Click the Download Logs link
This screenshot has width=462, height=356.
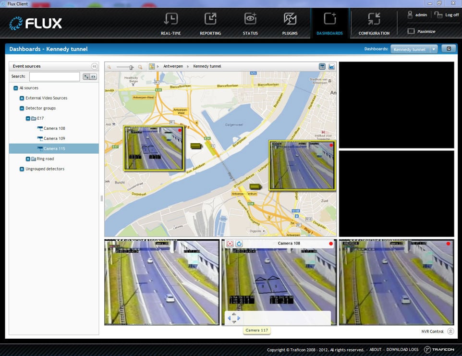coord(402,350)
